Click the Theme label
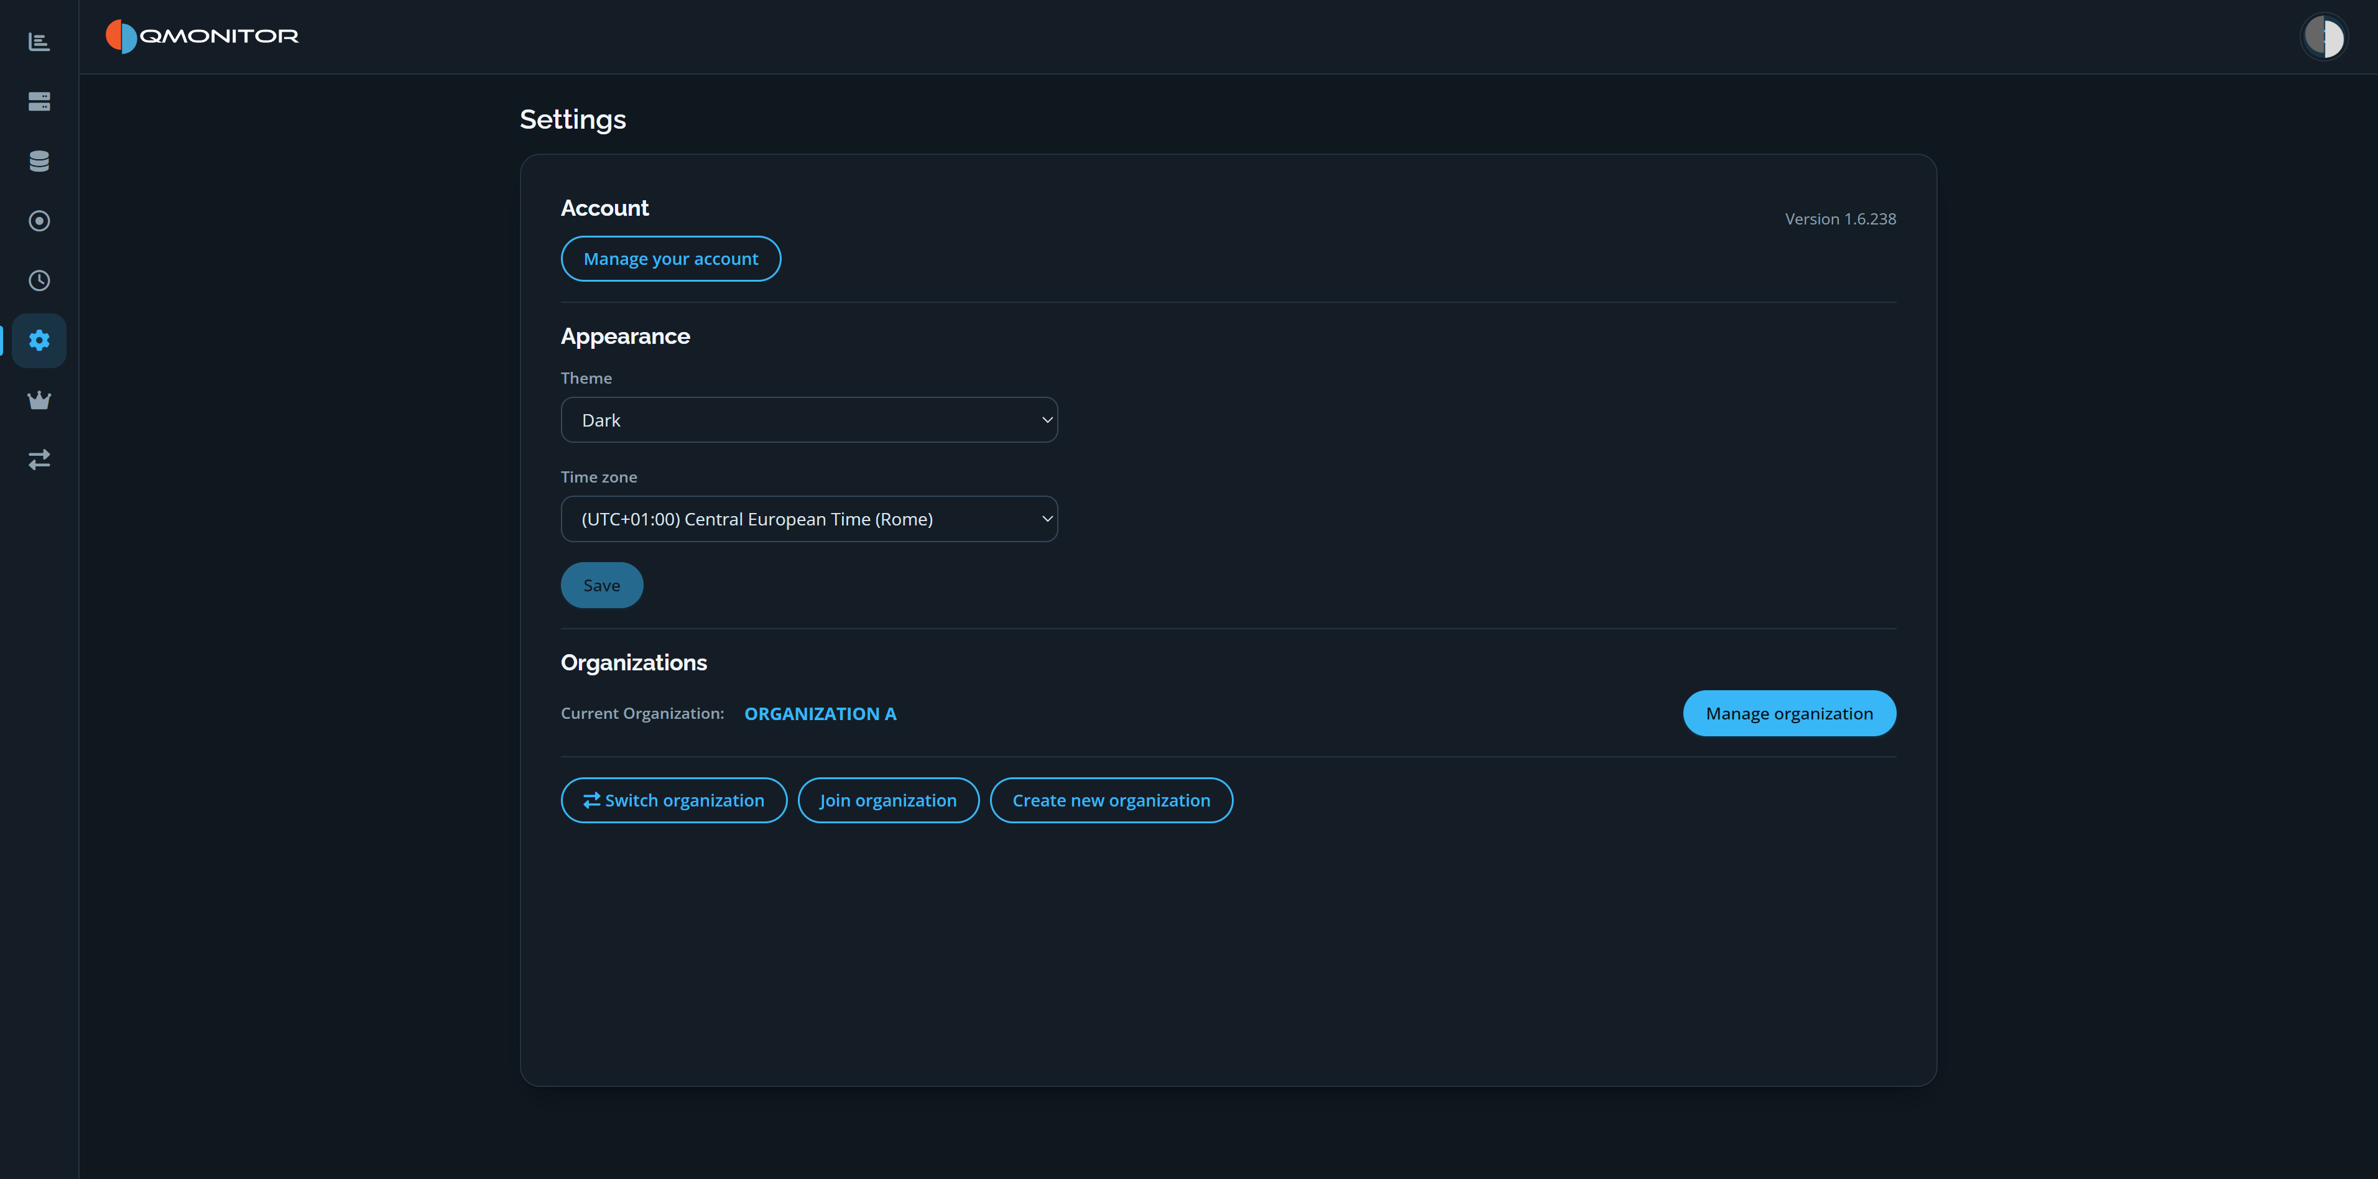Image resolution: width=2378 pixels, height=1179 pixels. pyautogui.click(x=585, y=379)
